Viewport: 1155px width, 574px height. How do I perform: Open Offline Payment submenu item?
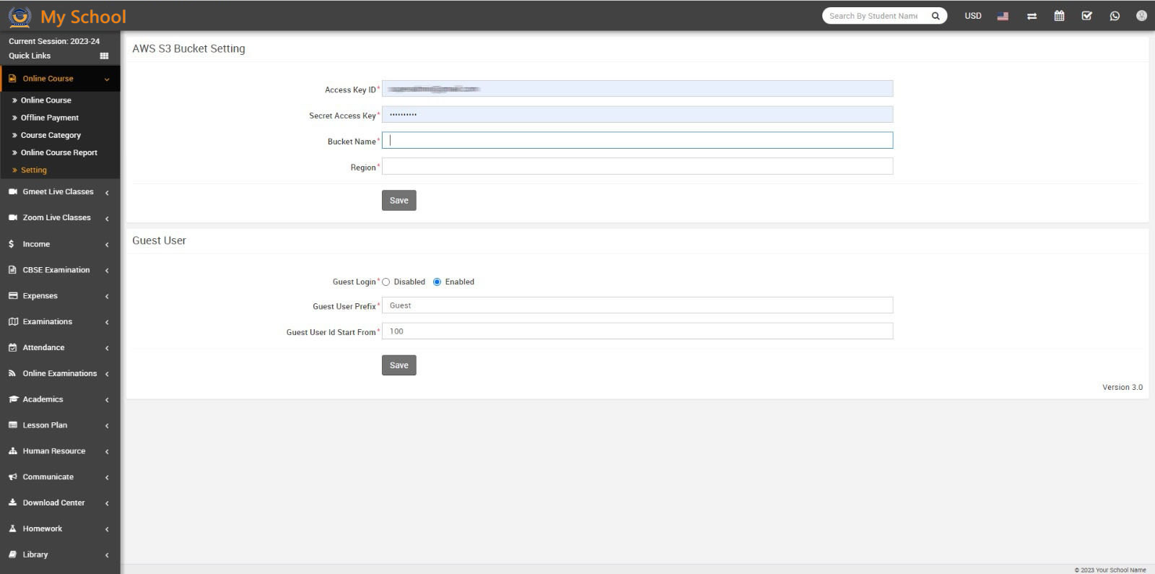50,118
